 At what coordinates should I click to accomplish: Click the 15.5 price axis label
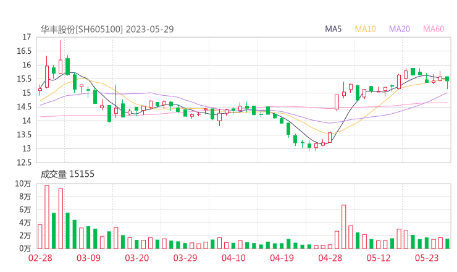[x=24, y=79]
